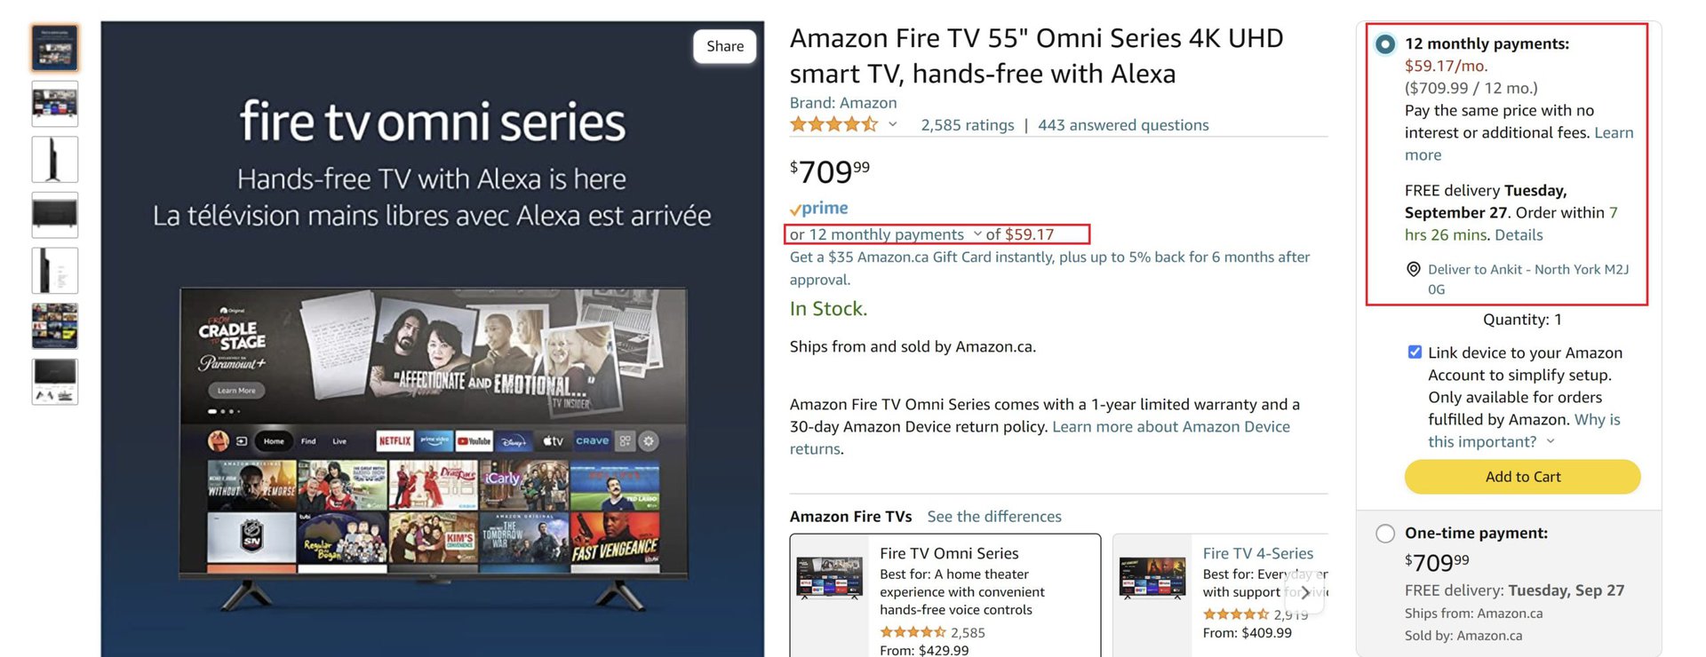Select the One-time payment radio option
This screenshot has height=657, width=1706.
1385,534
